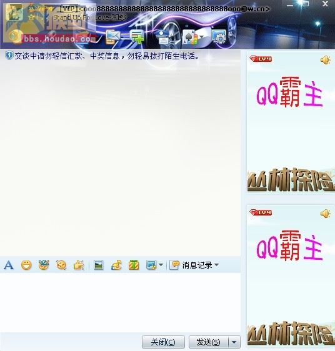Viewport: 335px width, 351px height.
Task: Open the font formatting options (A icon)
Action: point(9,265)
